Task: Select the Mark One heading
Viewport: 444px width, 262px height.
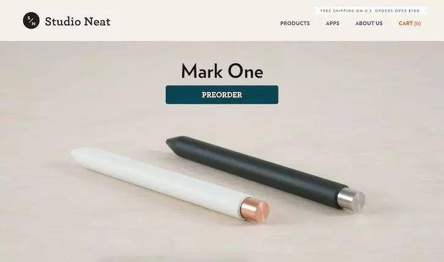Action: [222, 71]
